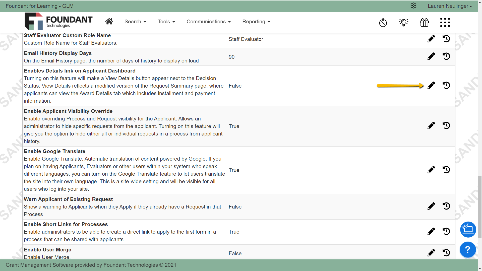Click the blue help question mark button
The height and width of the screenshot is (271, 482).
(468, 250)
